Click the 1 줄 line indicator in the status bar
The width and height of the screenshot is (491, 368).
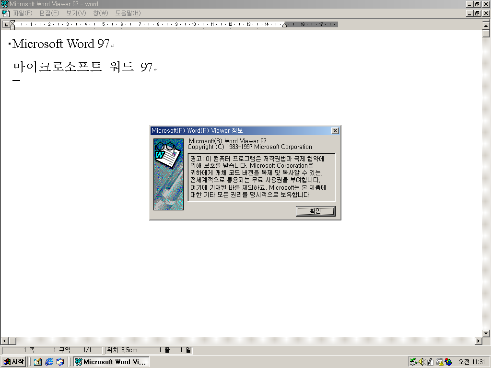click(x=164, y=350)
